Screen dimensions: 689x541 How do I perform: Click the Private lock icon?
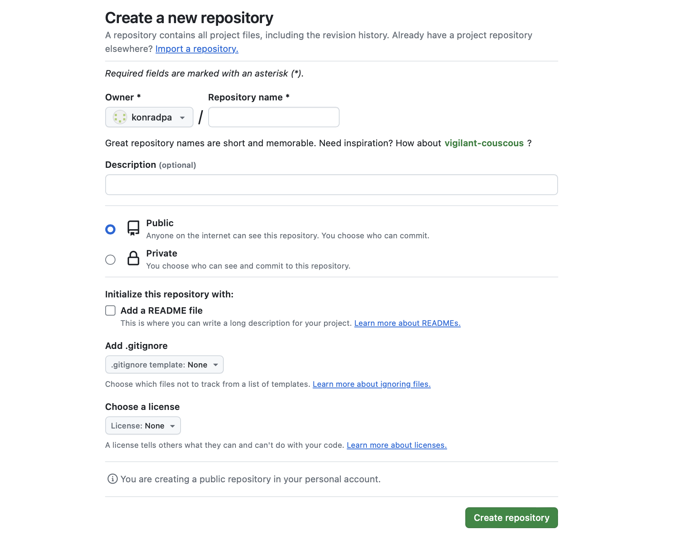pos(133,258)
